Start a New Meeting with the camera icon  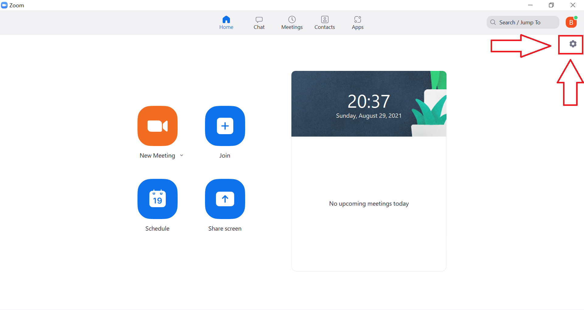(157, 126)
